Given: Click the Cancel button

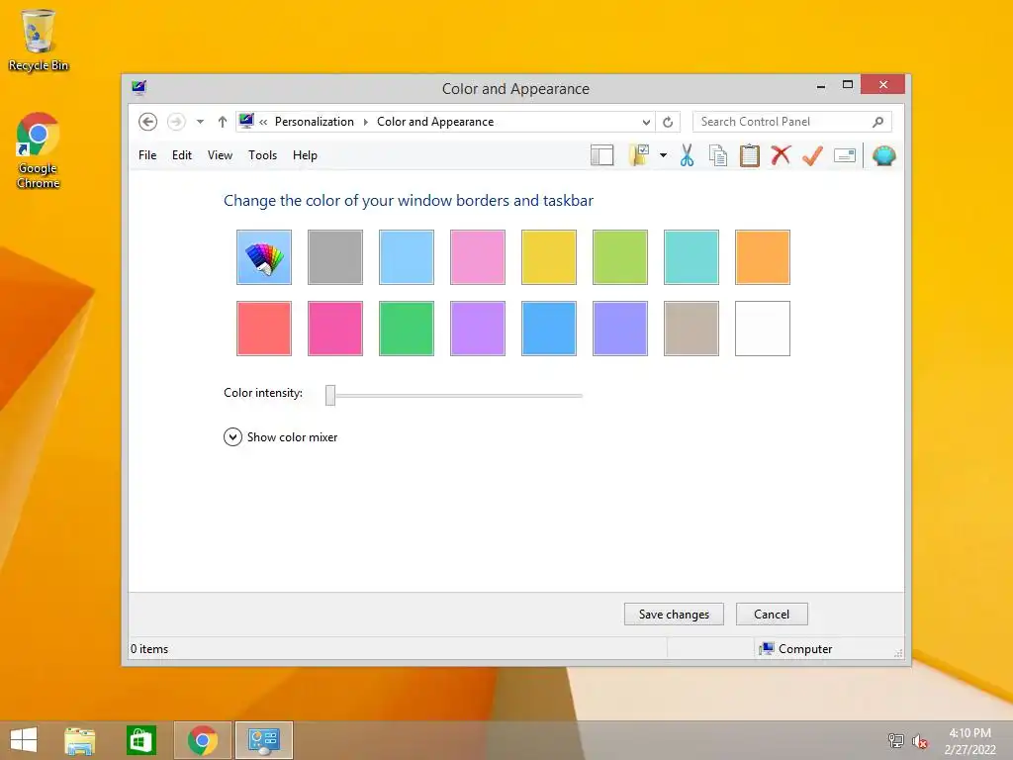Looking at the screenshot, I should [772, 614].
